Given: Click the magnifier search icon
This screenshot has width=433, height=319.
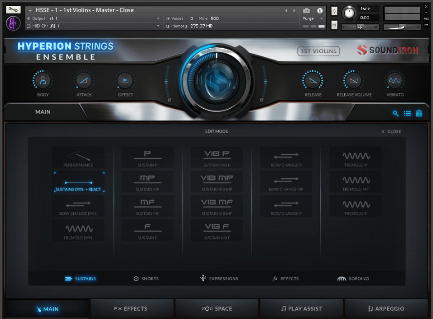Looking at the screenshot, I should coord(396,113).
